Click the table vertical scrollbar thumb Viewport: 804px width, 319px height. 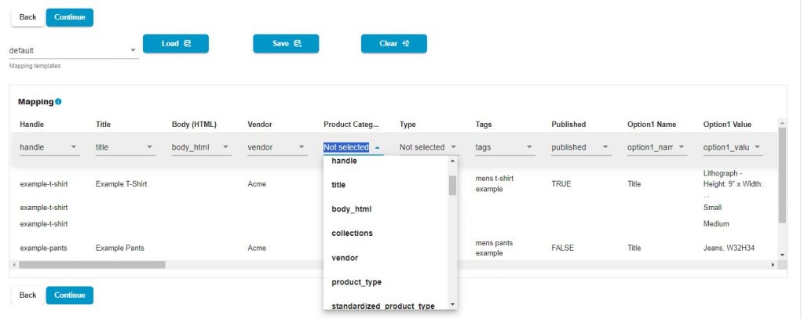point(782,175)
